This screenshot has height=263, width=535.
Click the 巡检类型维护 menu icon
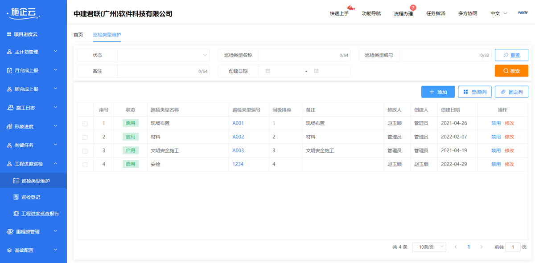tap(16, 181)
